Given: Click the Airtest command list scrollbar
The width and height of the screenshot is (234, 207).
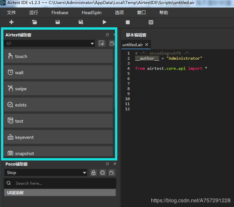Looking at the screenshot, I should [114, 79].
